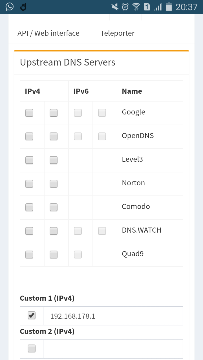Tap the Wi-Fi signal icon
Screen dimensions: 203x360
click(x=136, y=7)
